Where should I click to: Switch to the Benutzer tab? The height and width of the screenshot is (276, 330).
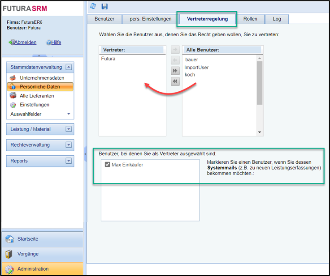pyautogui.click(x=104, y=19)
